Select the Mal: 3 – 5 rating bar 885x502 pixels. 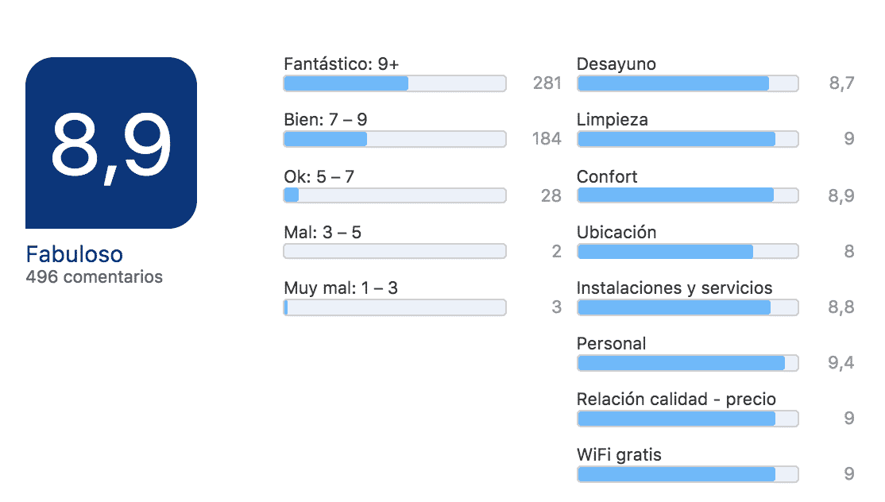click(395, 251)
